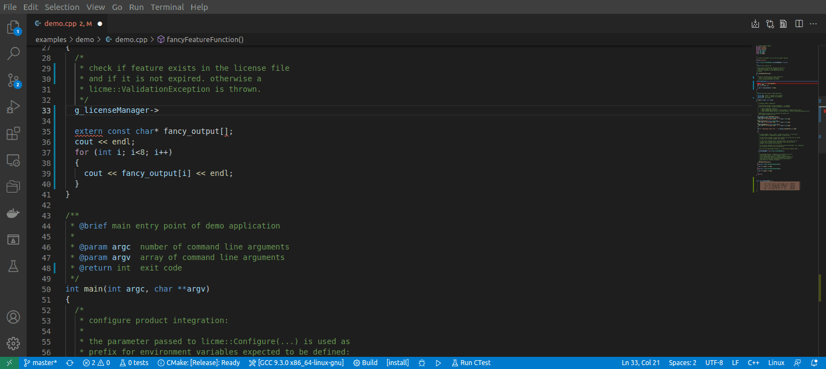Click the squiggly-underlined extern keyword on line 35
This screenshot has width=826, height=369.
(89, 131)
